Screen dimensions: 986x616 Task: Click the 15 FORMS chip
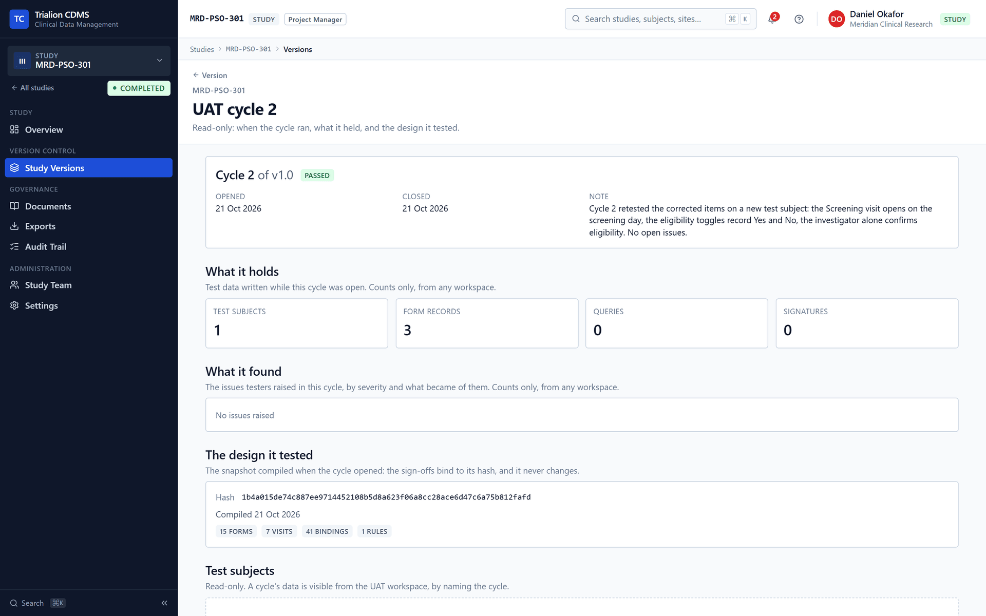tap(236, 531)
